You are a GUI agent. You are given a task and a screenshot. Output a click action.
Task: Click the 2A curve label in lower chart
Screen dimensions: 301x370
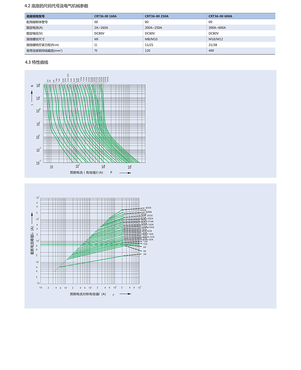(144, 254)
